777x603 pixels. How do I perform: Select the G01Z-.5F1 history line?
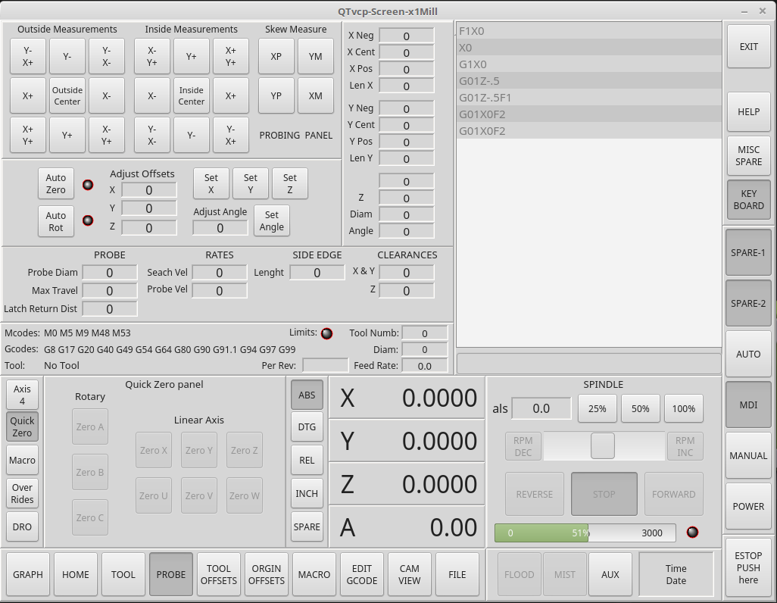(588, 98)
